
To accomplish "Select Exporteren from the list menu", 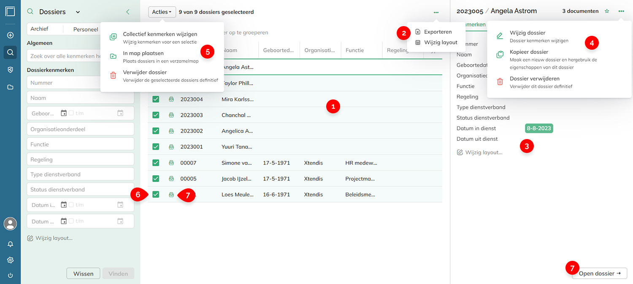I will click(433, 32).
